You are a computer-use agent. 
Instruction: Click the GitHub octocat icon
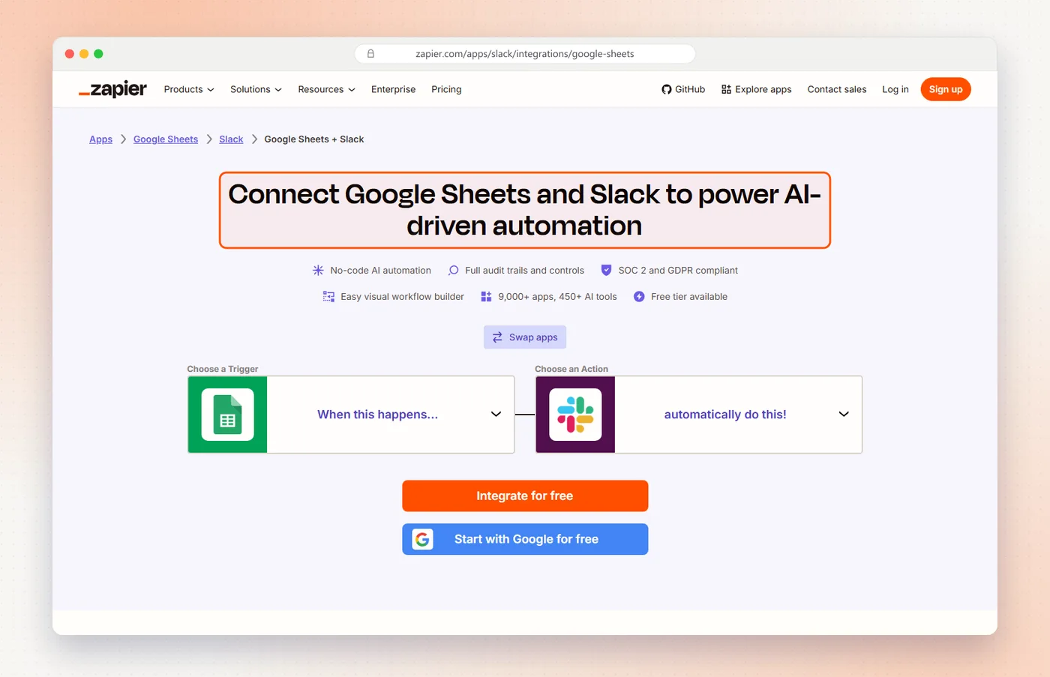click(666, 89)
